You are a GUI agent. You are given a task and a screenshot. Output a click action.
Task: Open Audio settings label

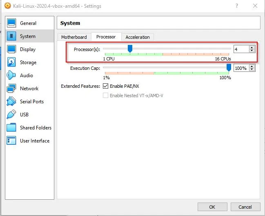click(x=27, y=76)
